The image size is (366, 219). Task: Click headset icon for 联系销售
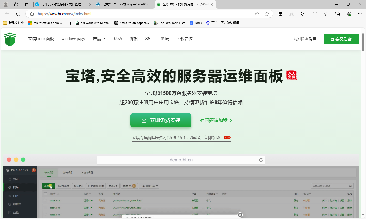tap(296, 39)
